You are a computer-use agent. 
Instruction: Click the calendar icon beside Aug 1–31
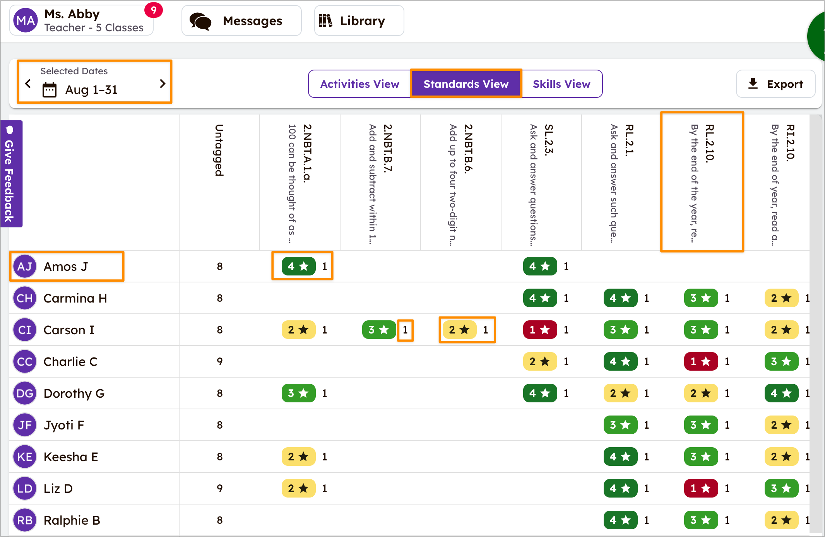50,90
